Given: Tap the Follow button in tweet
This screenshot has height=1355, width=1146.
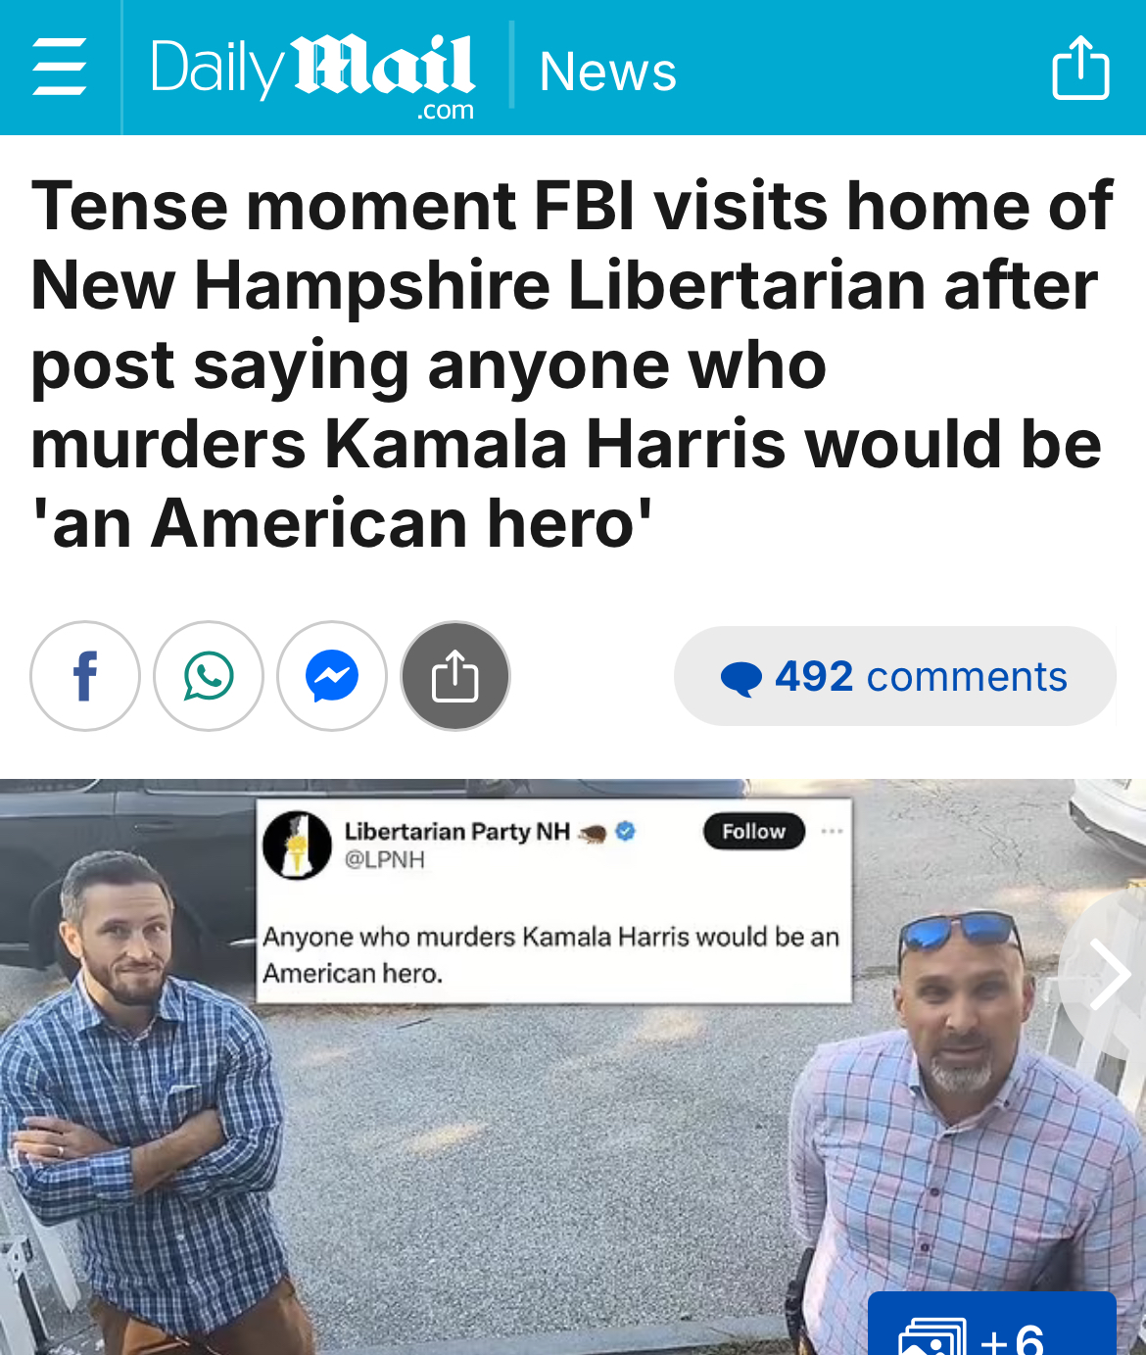Looking at the screenshot, I should click(x=753, y=831).
